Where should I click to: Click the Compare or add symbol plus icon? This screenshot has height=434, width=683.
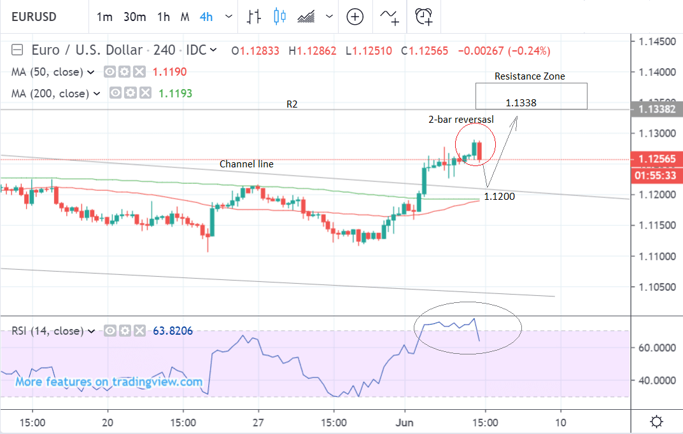[355, 17]
